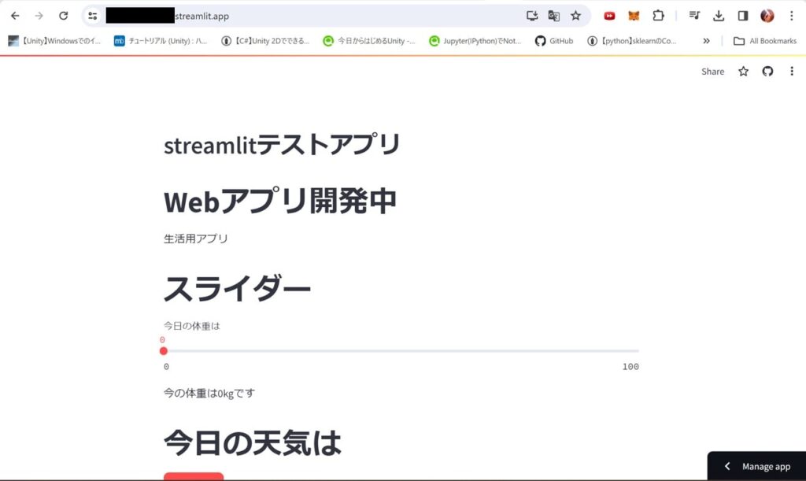Image resolution: width=806 pixels, height=481 pixels.
Task: Expand the bookmarks overflow chevron
Action: [x=706, y=40]
